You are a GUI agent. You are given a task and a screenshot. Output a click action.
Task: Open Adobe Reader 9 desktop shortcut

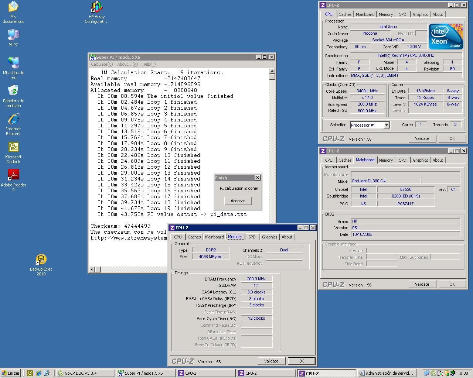[13, 180]
